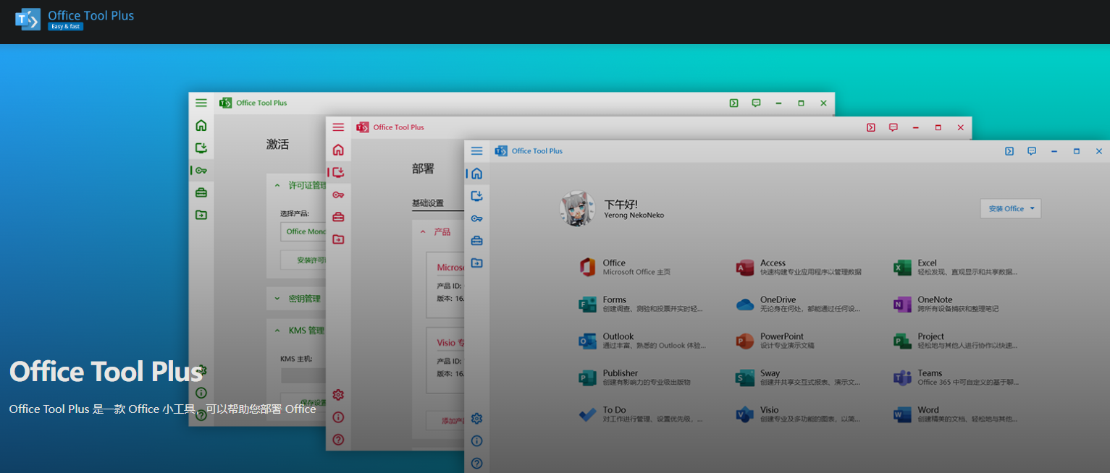Open command box icon in green window title bar
The height and width of the screenshot is (473, 1110).
(x=733, y=103)
